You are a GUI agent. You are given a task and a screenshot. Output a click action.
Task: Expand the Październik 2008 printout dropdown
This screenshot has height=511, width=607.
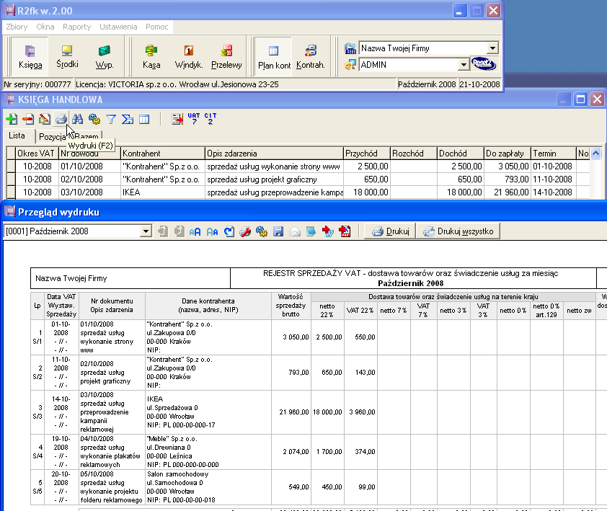(146, 231)
